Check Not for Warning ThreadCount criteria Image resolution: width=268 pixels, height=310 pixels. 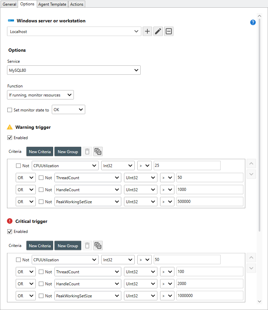[41, 178]
